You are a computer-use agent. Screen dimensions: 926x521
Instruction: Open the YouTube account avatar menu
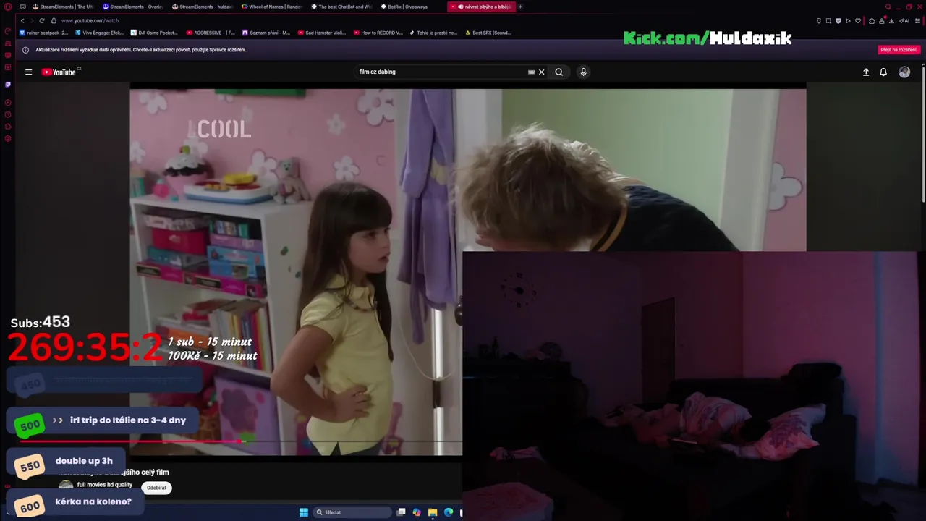(904, 72)
